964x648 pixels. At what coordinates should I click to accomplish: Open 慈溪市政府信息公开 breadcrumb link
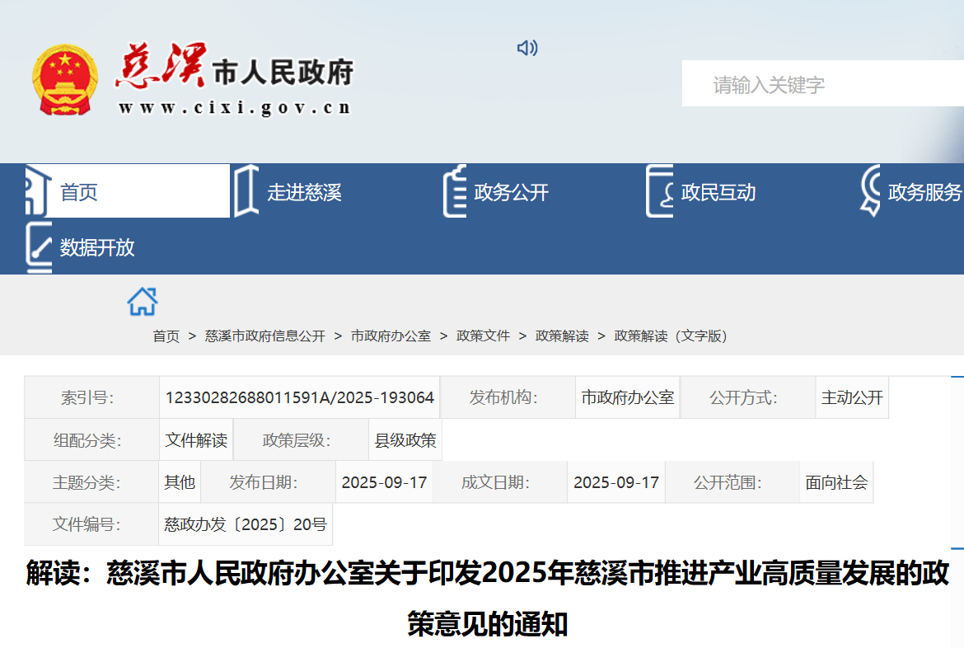tap(264, 336)
